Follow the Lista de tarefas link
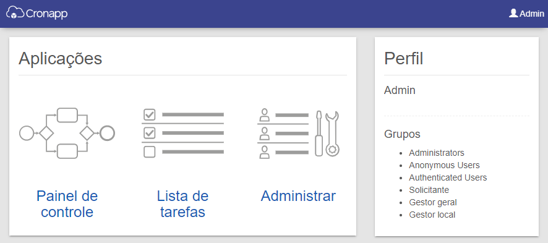This screenshot has width=548, height=243. [182, 204]
